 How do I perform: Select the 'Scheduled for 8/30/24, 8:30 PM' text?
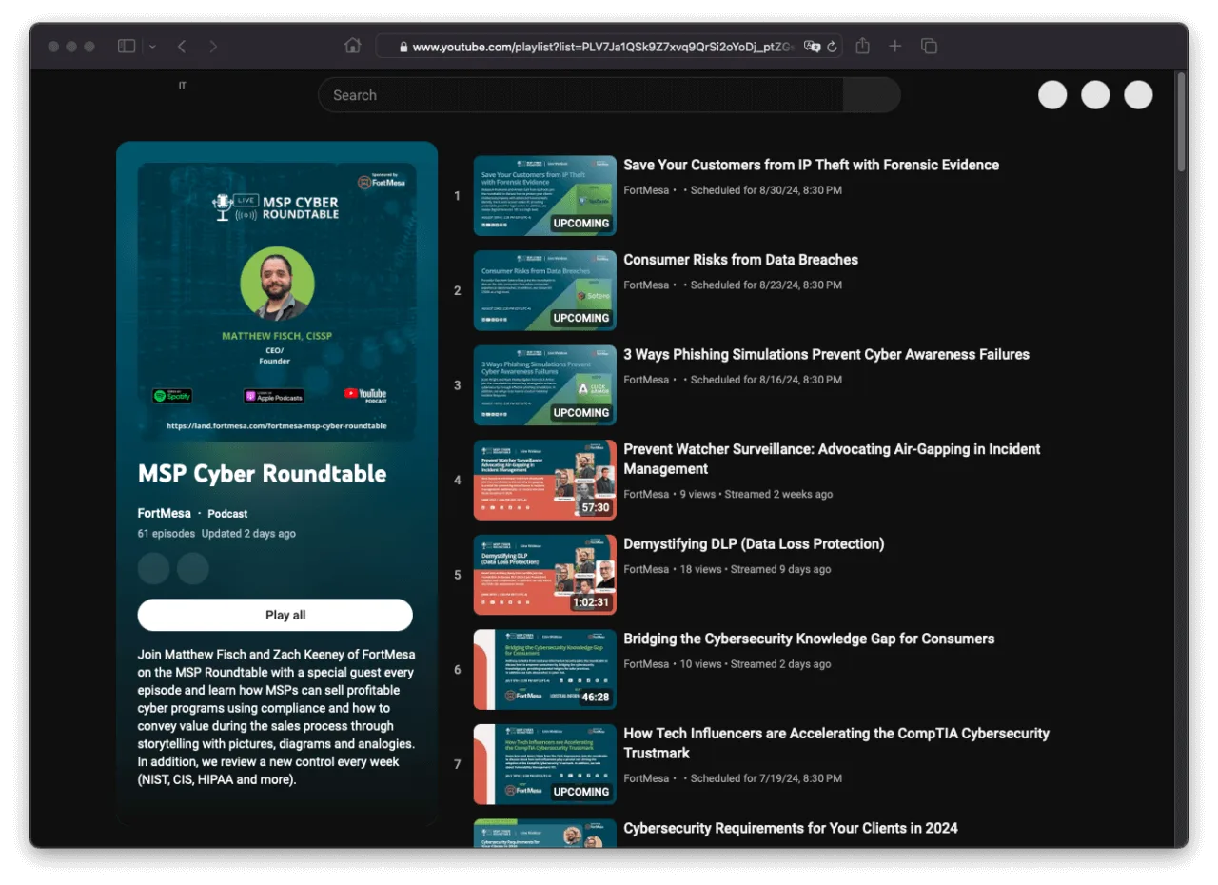(766, 190)
